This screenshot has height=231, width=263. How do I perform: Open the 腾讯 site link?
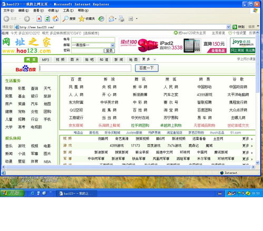tap(140, 79)
